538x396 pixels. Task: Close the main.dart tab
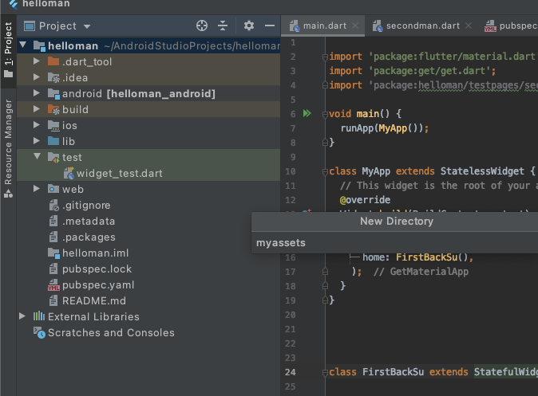click(355, 25)
